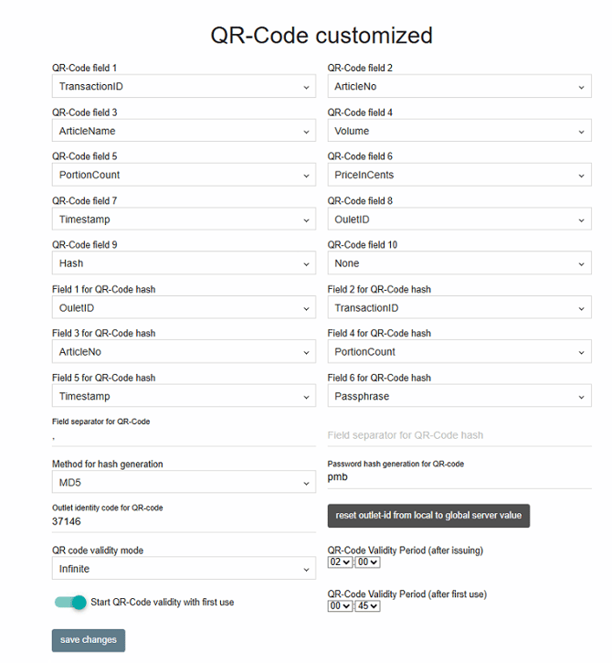Open the QR-Code field 2 dropdown

tap(459, 87)
